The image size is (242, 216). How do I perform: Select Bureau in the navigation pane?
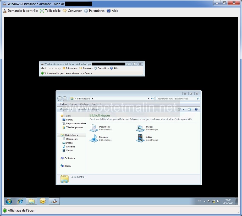(x=68, y=120)
